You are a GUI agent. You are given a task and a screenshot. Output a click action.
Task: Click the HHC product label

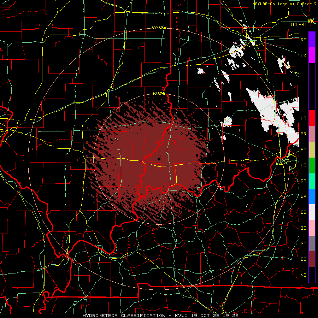point(311,21)
